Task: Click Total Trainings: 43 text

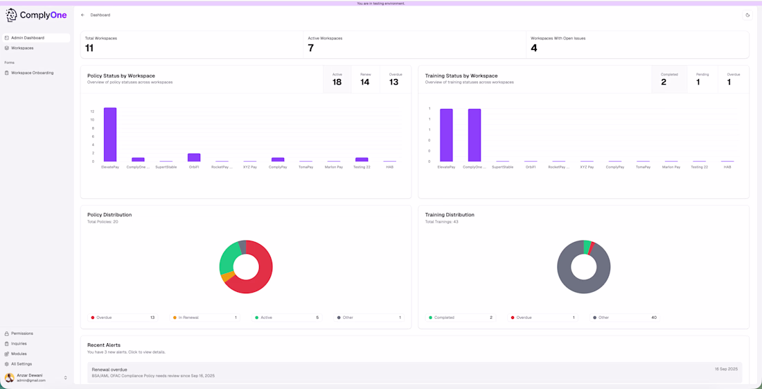Action: pyautogui.click(x=442, y=222)
